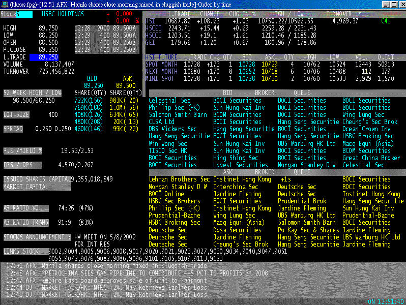
Task: Select the HSCCI index row
Action: point(230,36)
